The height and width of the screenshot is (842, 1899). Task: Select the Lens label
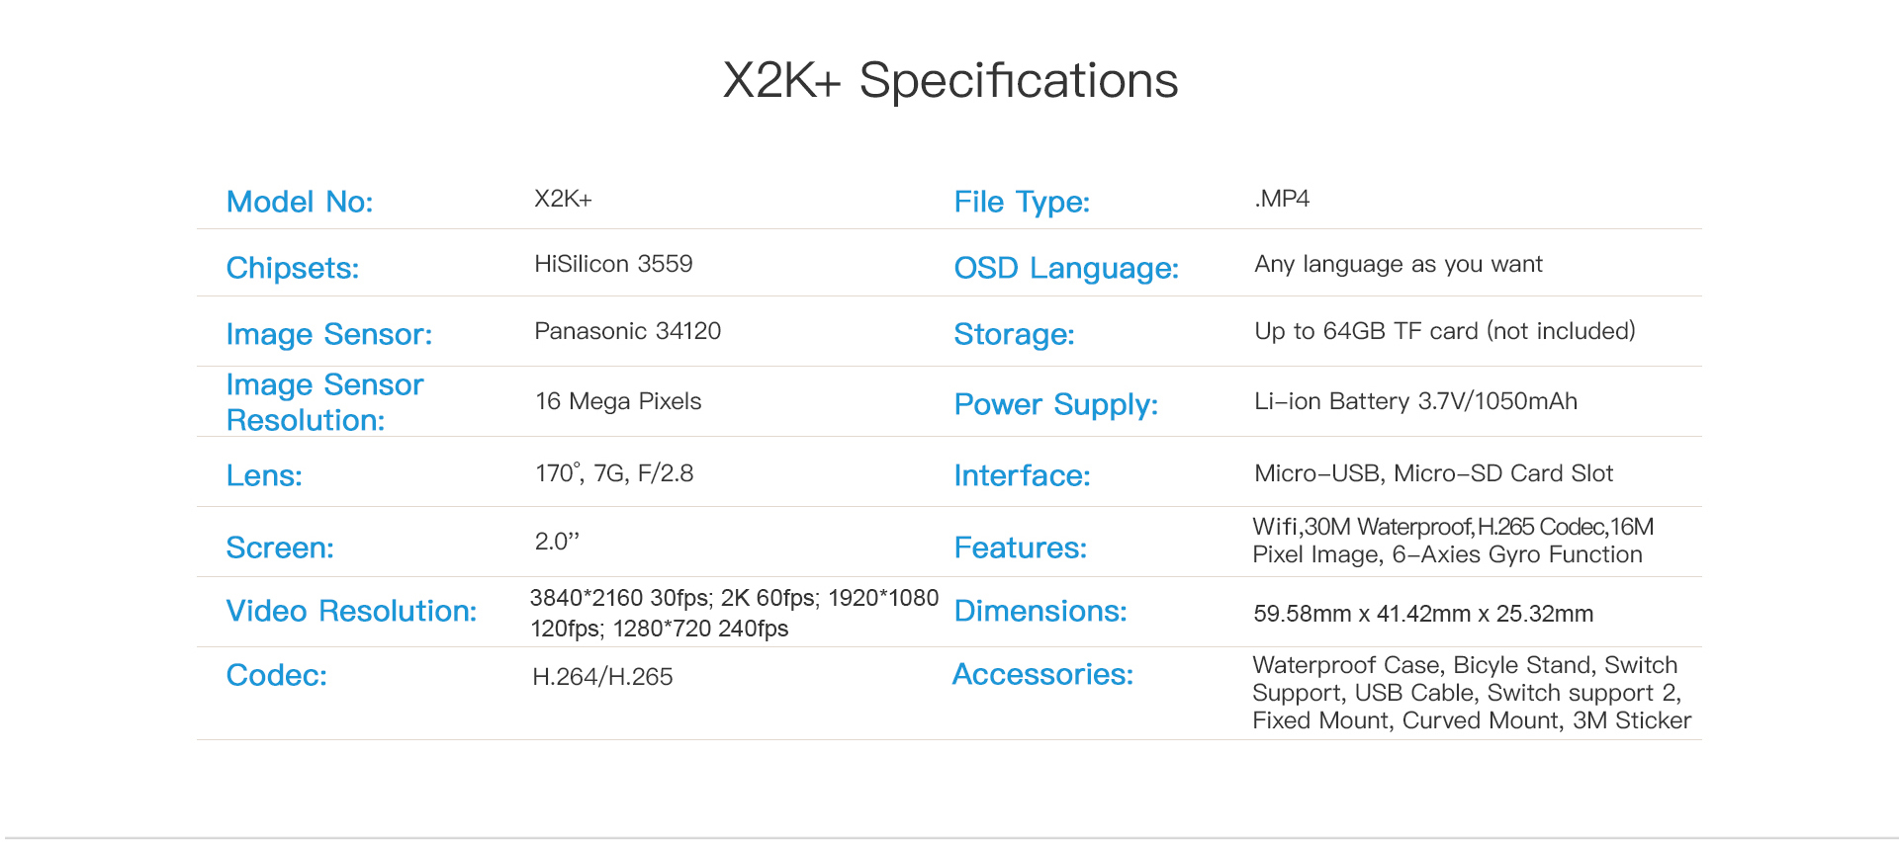264,475
